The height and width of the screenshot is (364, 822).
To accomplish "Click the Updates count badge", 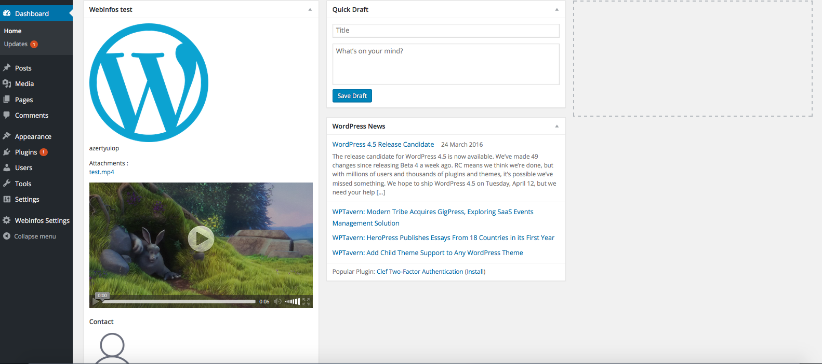I will pyautogui.click(x=34, y=45).
